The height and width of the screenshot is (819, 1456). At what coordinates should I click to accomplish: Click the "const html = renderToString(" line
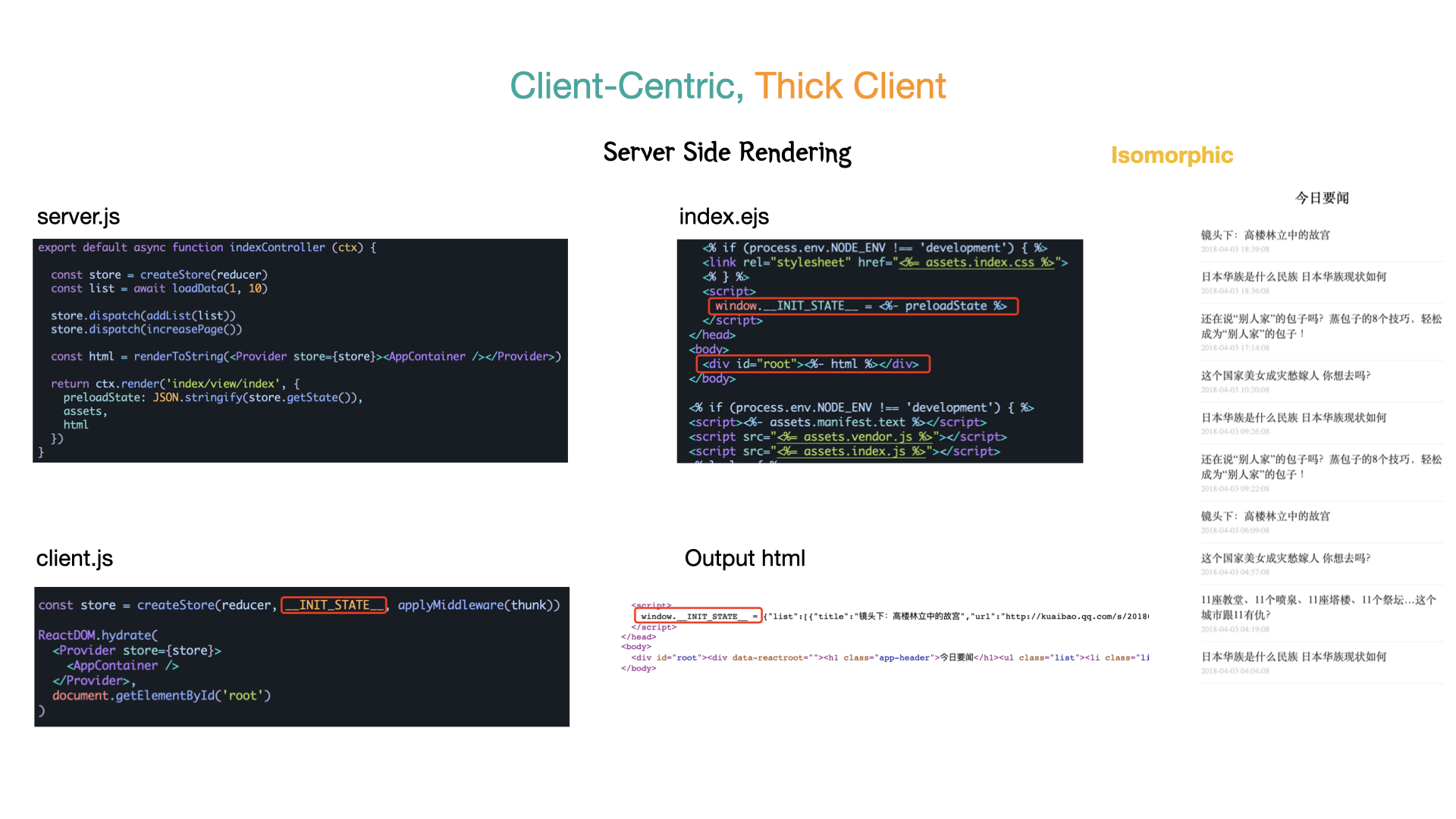pos(306,356)
